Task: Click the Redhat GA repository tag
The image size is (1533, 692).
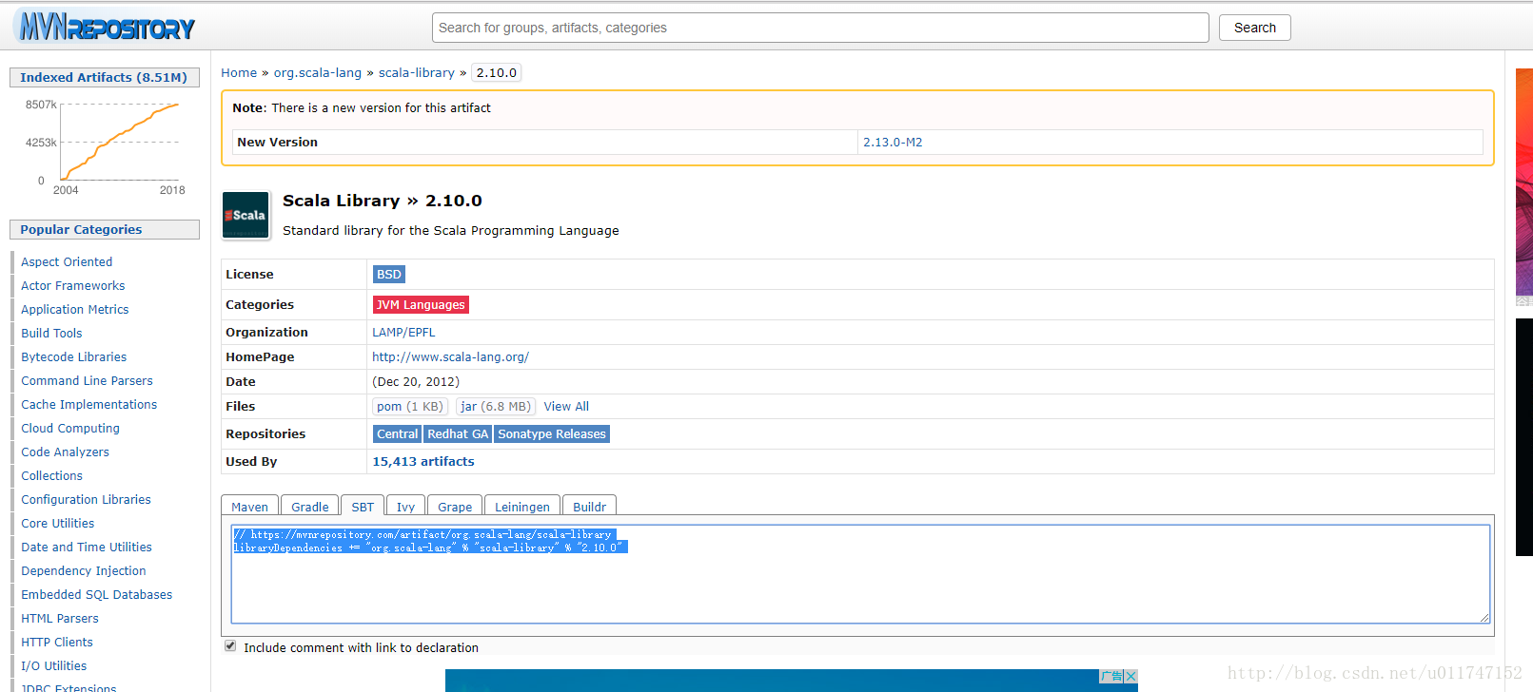Action: click(x=457, y=433)
